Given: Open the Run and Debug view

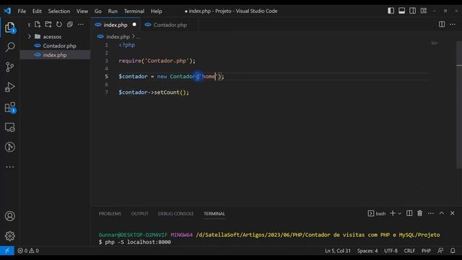Looking at the screenshot, I should click(x=9, y=87).
